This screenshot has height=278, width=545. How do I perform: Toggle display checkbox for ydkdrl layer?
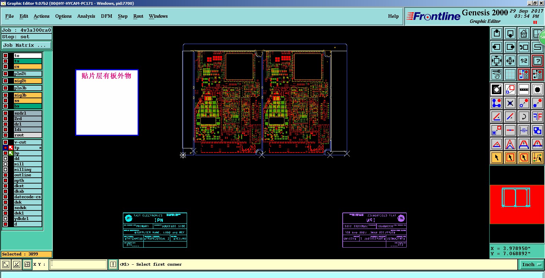coord(5,219)
